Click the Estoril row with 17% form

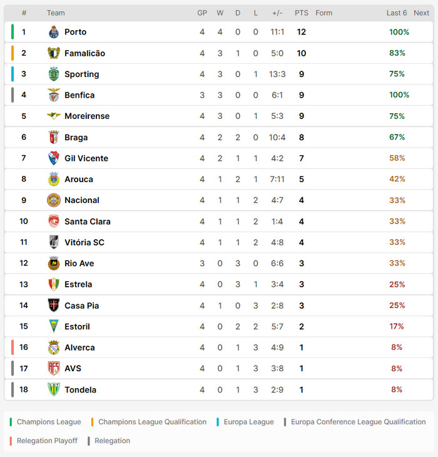219,326
